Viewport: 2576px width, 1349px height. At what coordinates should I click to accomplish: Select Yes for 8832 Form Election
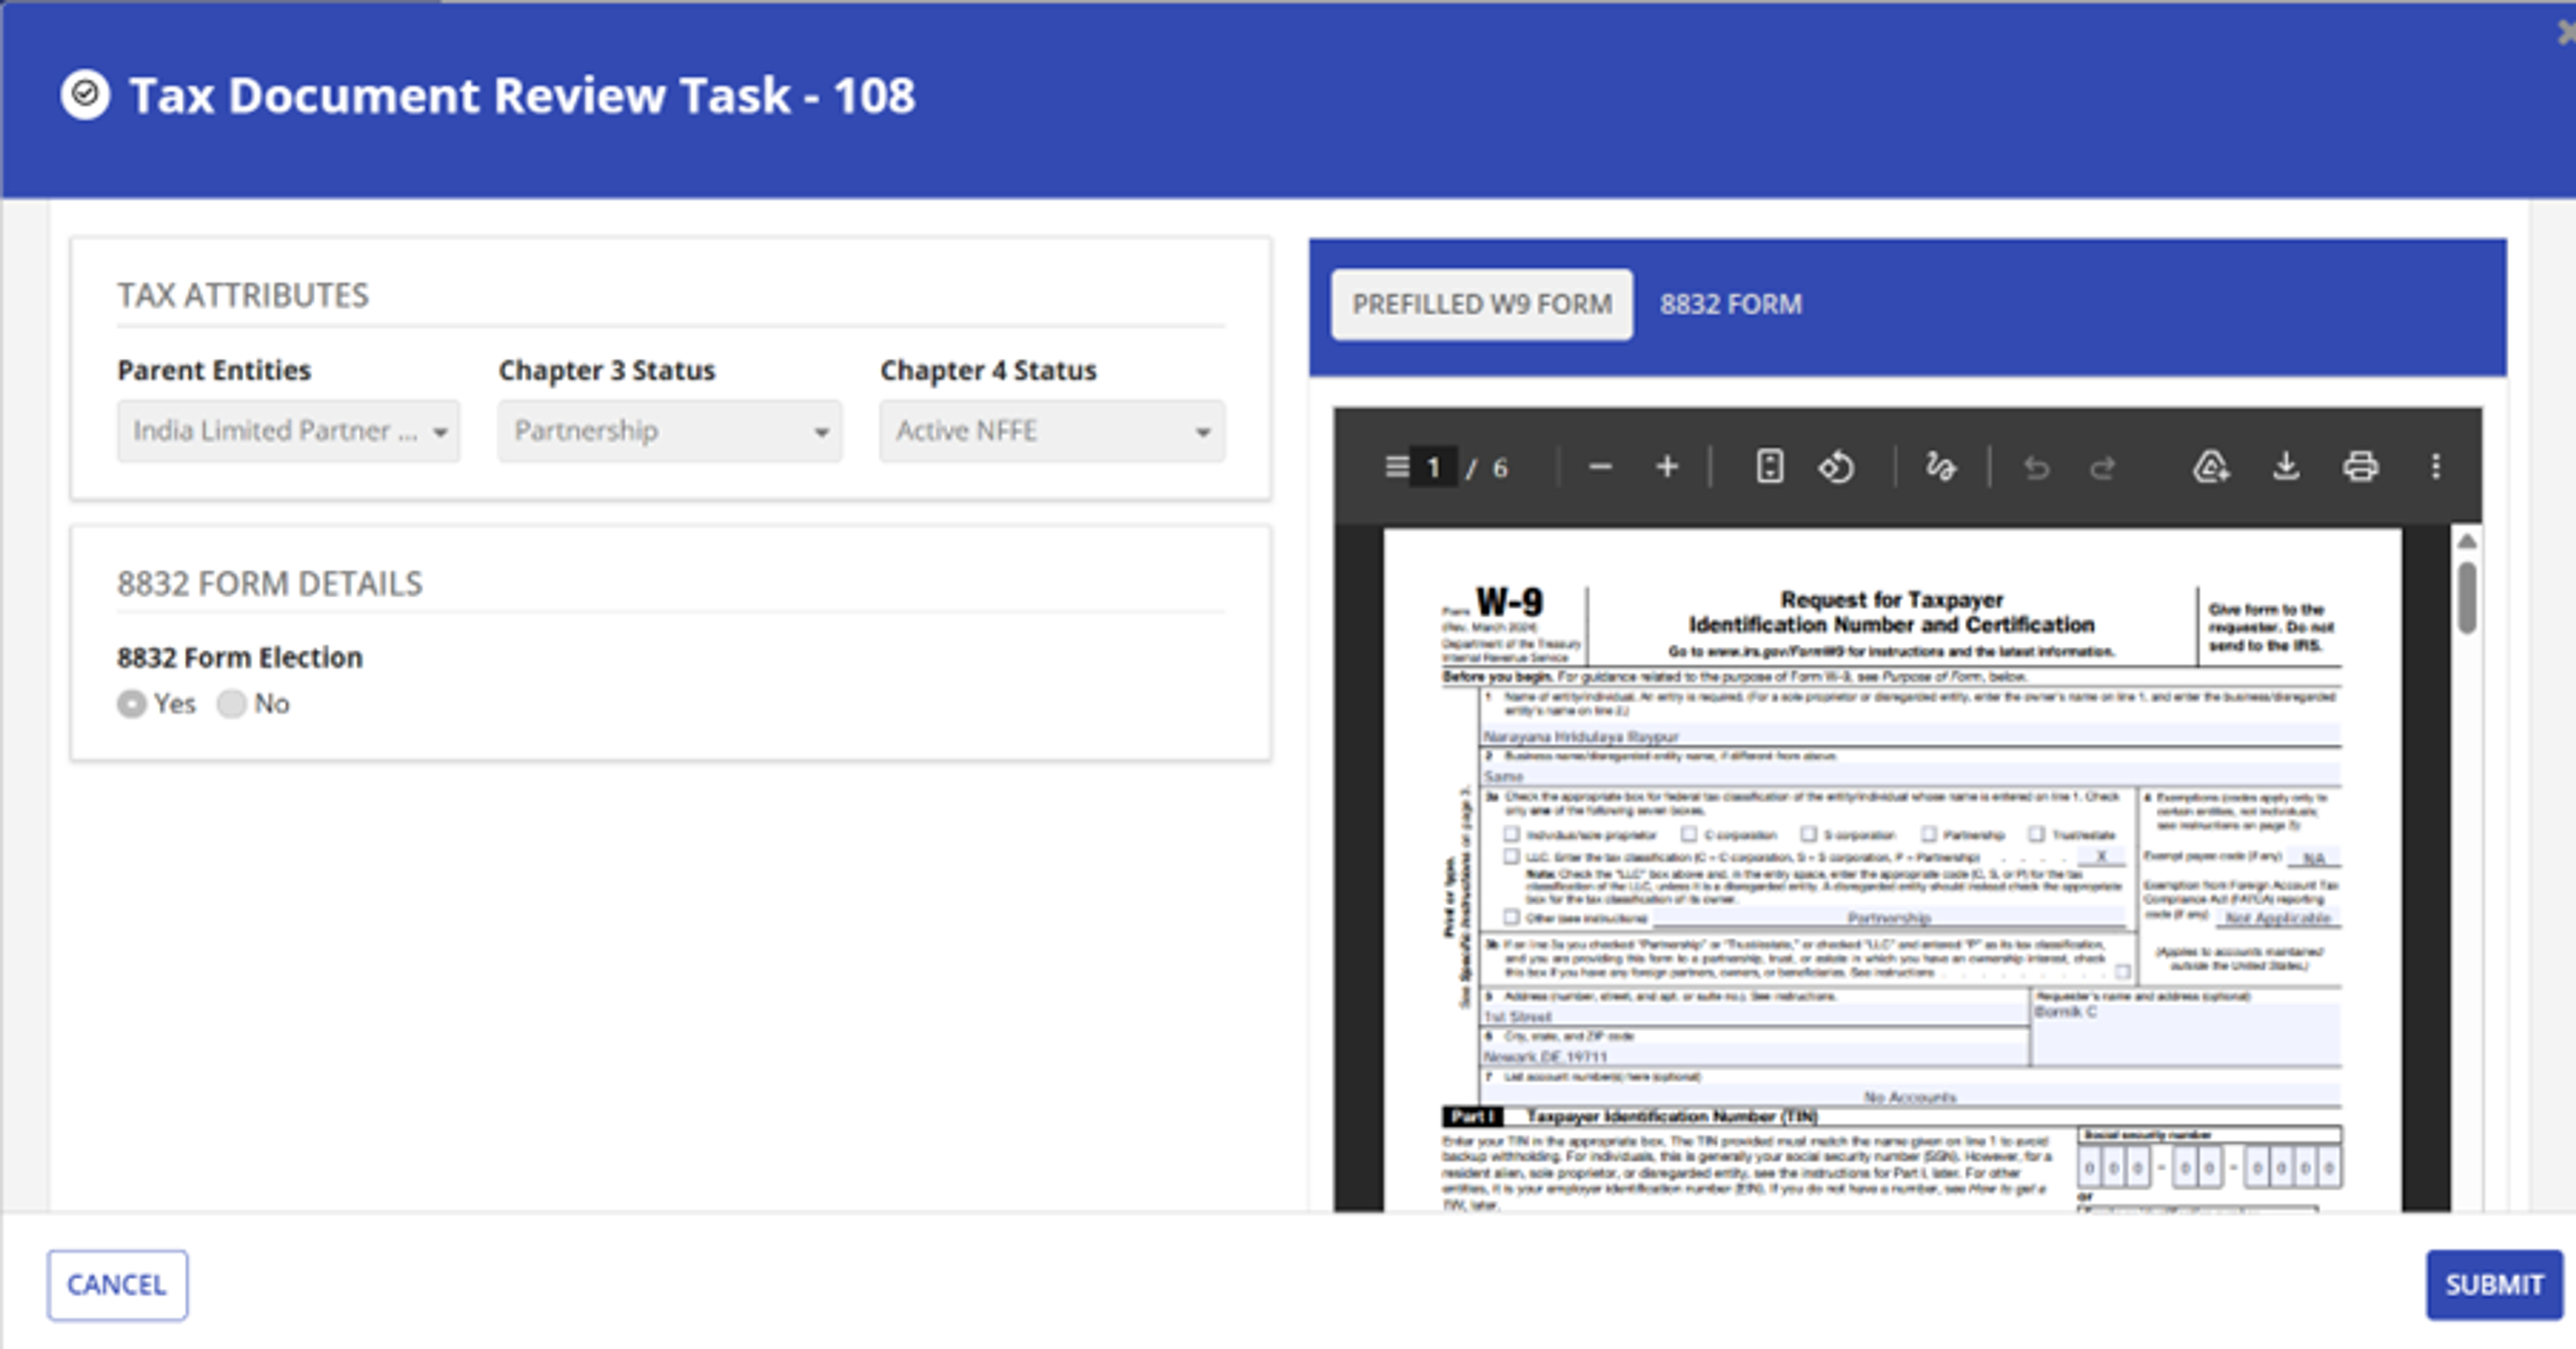pyautogui.click(x=131, y=704)
